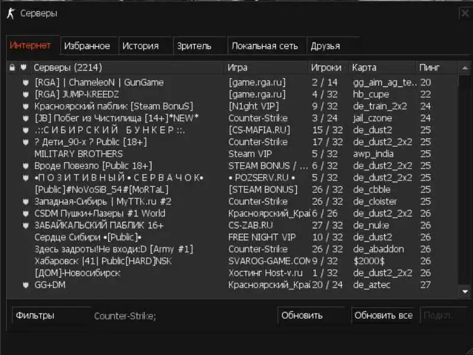Click the scrollbar up arrow
The image size is (473, 355).
click(x=465, y=68)
